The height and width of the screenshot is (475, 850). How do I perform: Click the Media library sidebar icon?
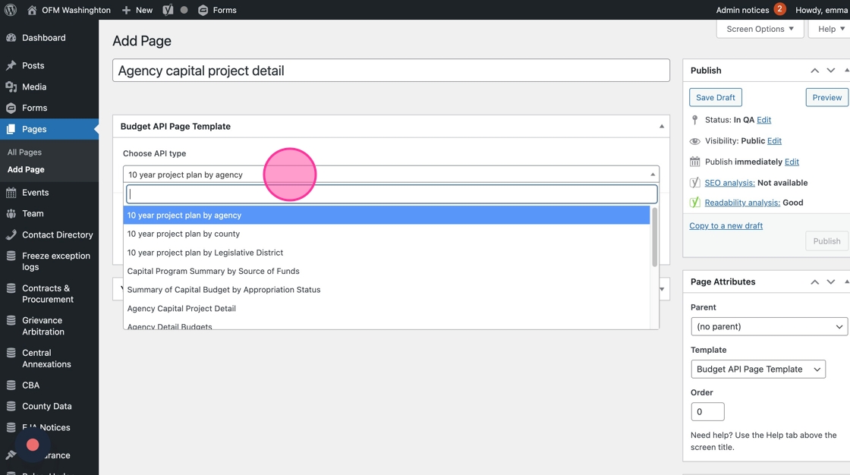click(11, 87)
